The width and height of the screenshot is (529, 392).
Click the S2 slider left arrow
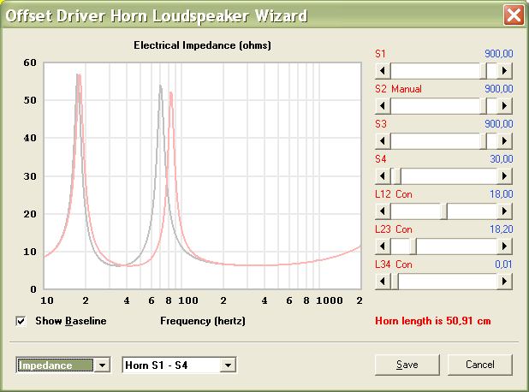(383, 106)
